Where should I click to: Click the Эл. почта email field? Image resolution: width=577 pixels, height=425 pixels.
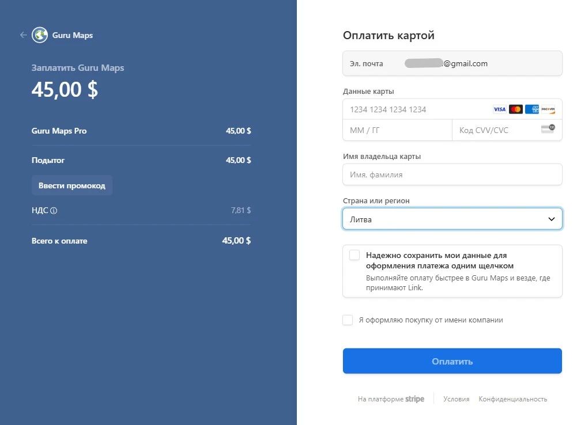452,63
